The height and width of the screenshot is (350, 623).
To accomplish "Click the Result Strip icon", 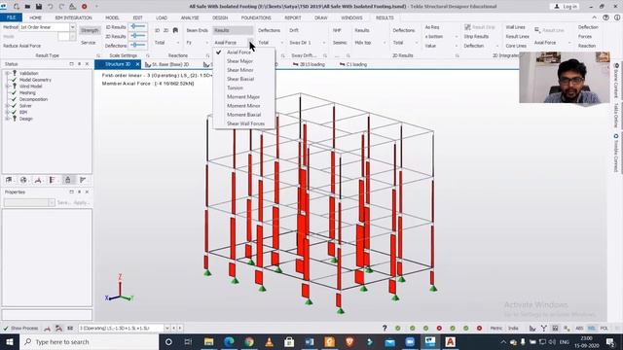I will pyautogui.click(x=467, y=27).
